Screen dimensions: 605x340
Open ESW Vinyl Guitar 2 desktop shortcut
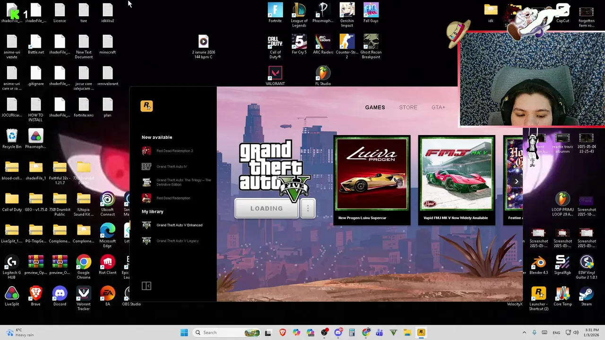click(x=587, y=267)
